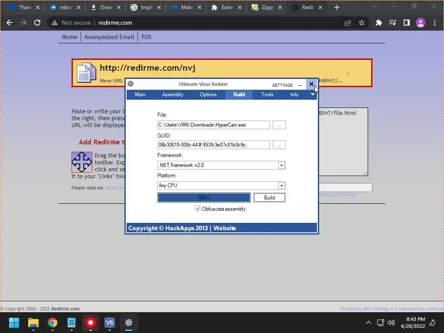Screen dimensions: 444x333
Task: Open the VS app icon on the taskbar
Action: coord(110,323)
